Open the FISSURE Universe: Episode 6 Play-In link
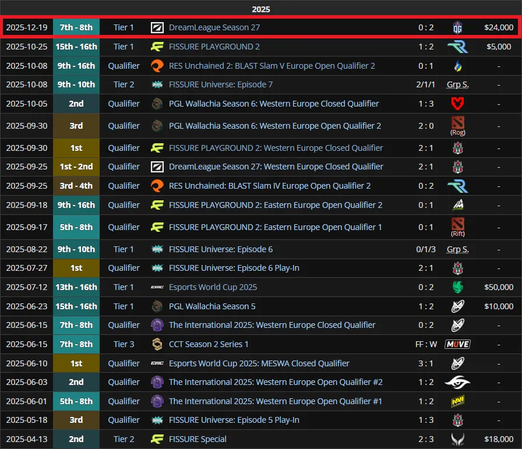The height and width of the screenshot is (449, 522). (234, 268)
